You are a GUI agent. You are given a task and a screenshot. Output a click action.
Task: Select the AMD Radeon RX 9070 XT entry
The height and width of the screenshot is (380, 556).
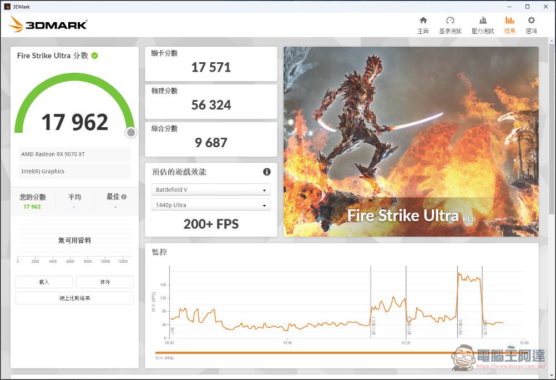tap(74, 154)
